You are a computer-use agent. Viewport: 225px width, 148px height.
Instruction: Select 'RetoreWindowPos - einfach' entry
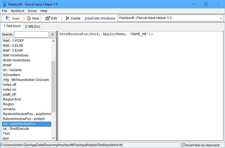[27, 119]
